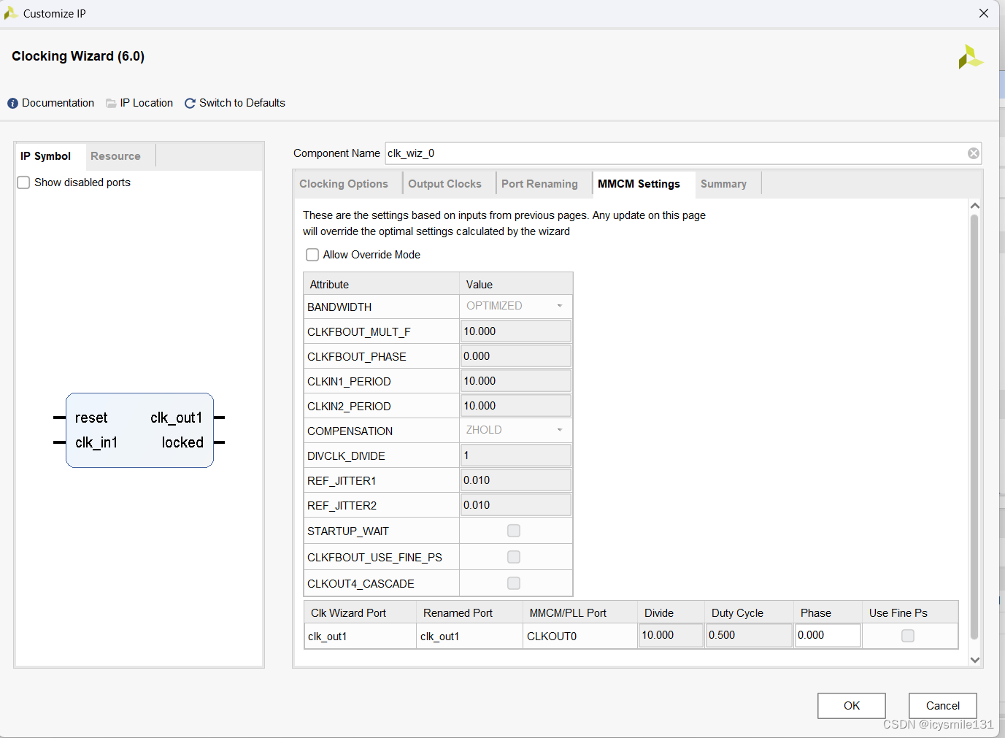Click the CLKIN2_PERIOD value field
1005x738 pixels.
point(515,406)
